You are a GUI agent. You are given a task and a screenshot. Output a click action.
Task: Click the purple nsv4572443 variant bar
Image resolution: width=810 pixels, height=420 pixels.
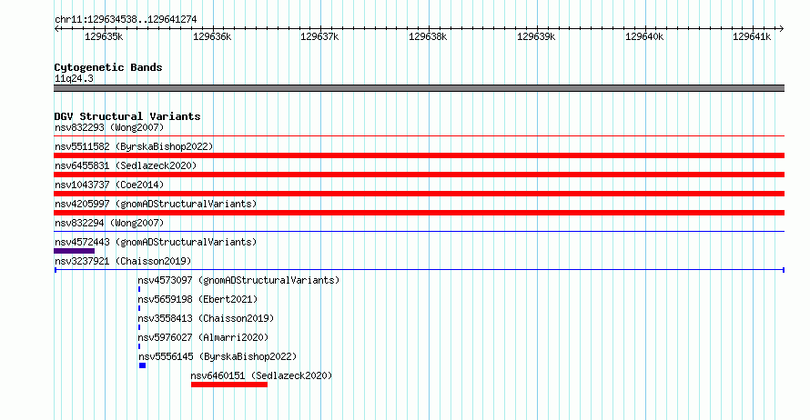coord(75,251)
